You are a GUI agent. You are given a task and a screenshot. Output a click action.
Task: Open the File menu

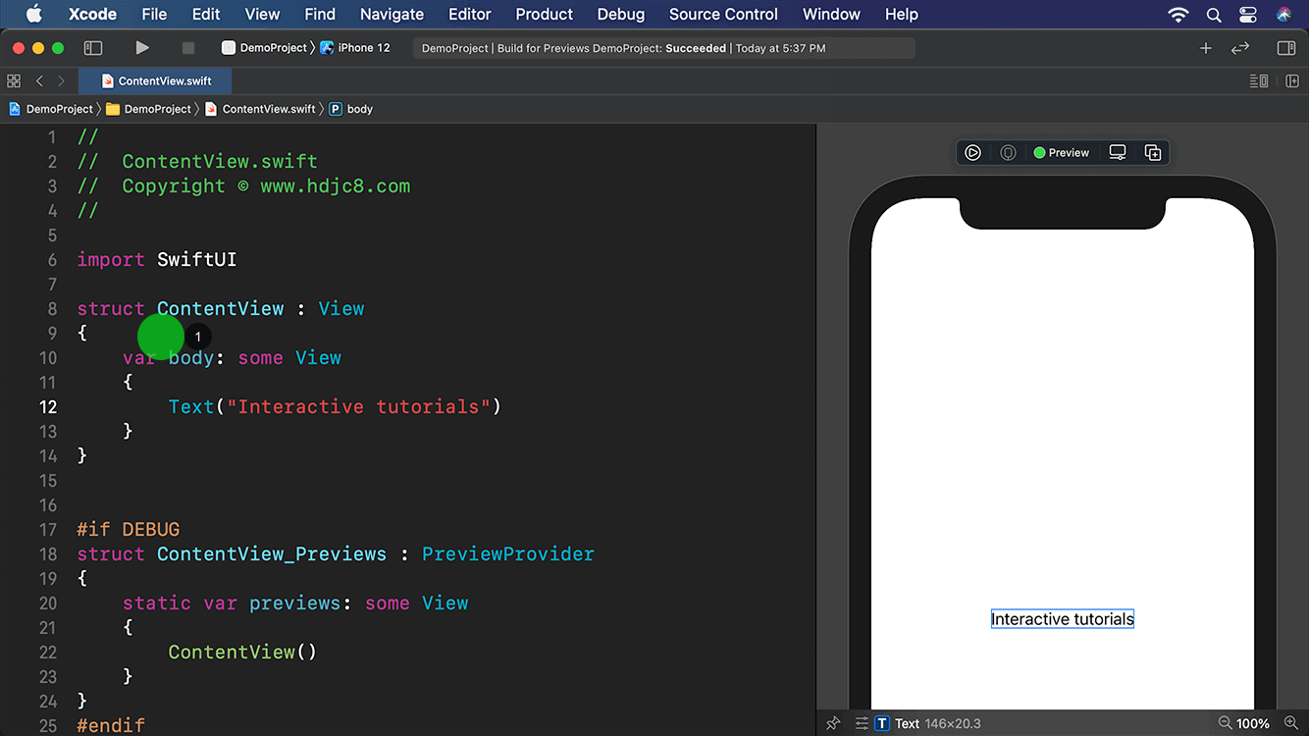coord(154,14)
